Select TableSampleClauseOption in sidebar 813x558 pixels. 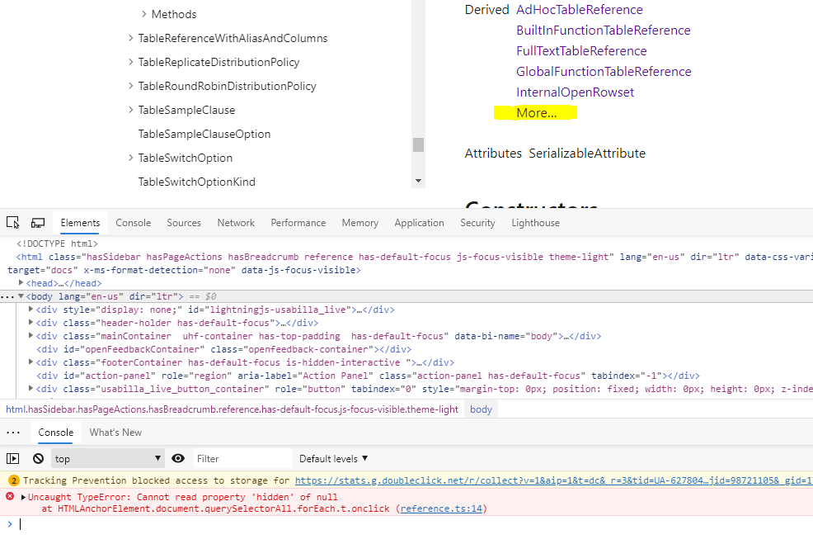(204, 134)
